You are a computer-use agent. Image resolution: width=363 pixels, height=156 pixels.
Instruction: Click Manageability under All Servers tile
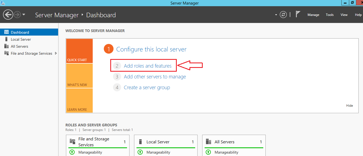pos(227,152)
